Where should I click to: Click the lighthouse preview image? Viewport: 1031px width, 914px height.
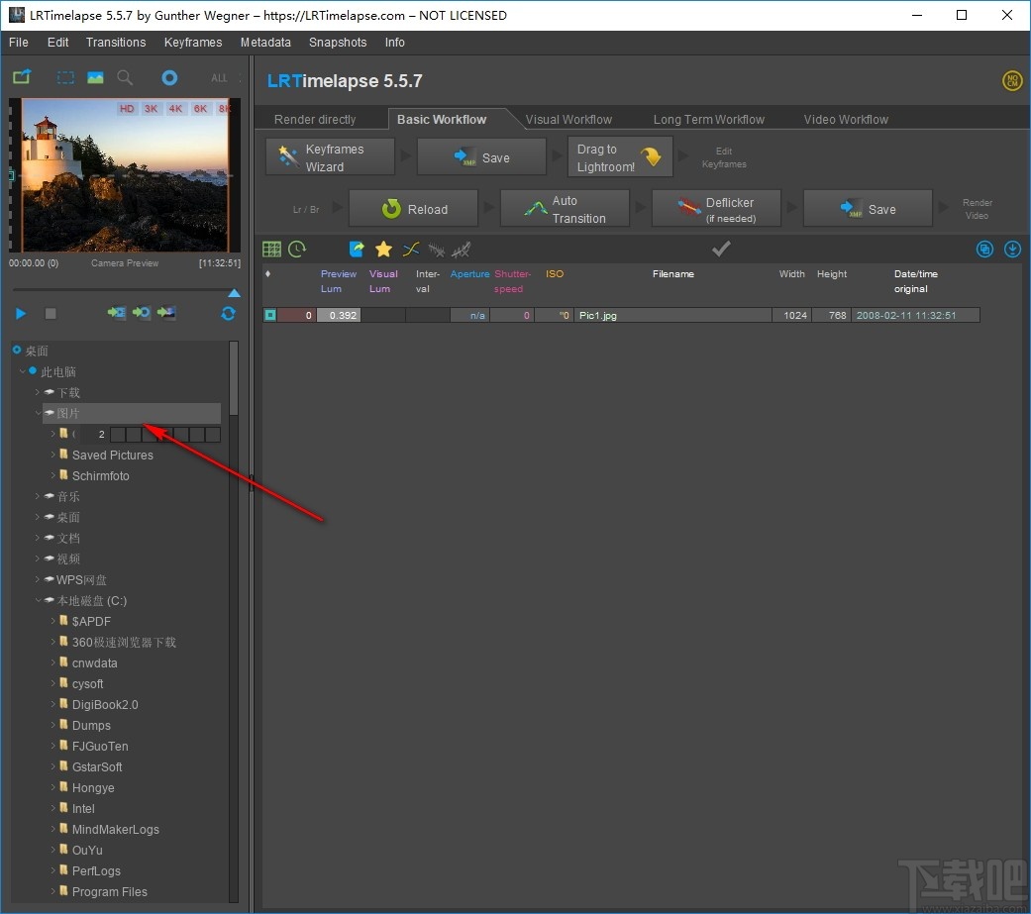(125, 175)
